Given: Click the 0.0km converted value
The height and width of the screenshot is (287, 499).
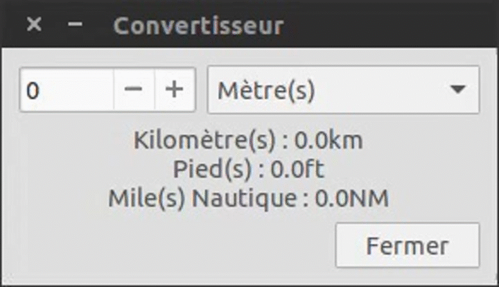Looking at the screenshot, I should coord(329,141).
